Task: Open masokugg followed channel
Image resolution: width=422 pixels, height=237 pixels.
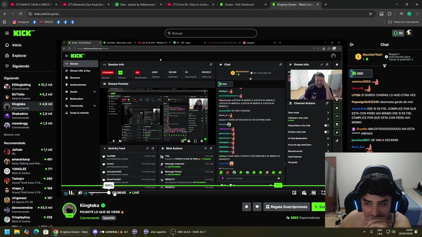Action: 28,125
